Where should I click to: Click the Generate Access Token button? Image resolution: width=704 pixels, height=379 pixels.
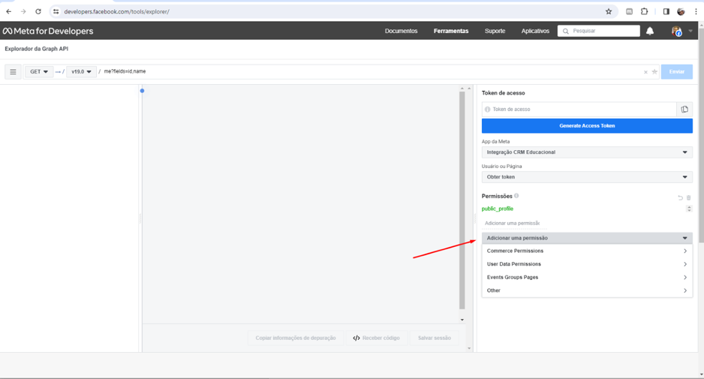pos(587,126)
